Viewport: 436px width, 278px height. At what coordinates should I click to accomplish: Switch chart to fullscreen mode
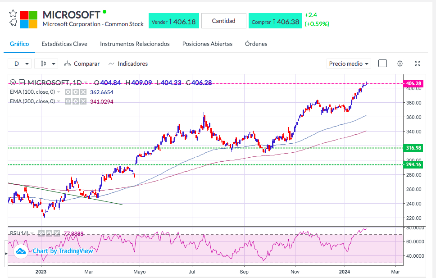click(418, 64)
